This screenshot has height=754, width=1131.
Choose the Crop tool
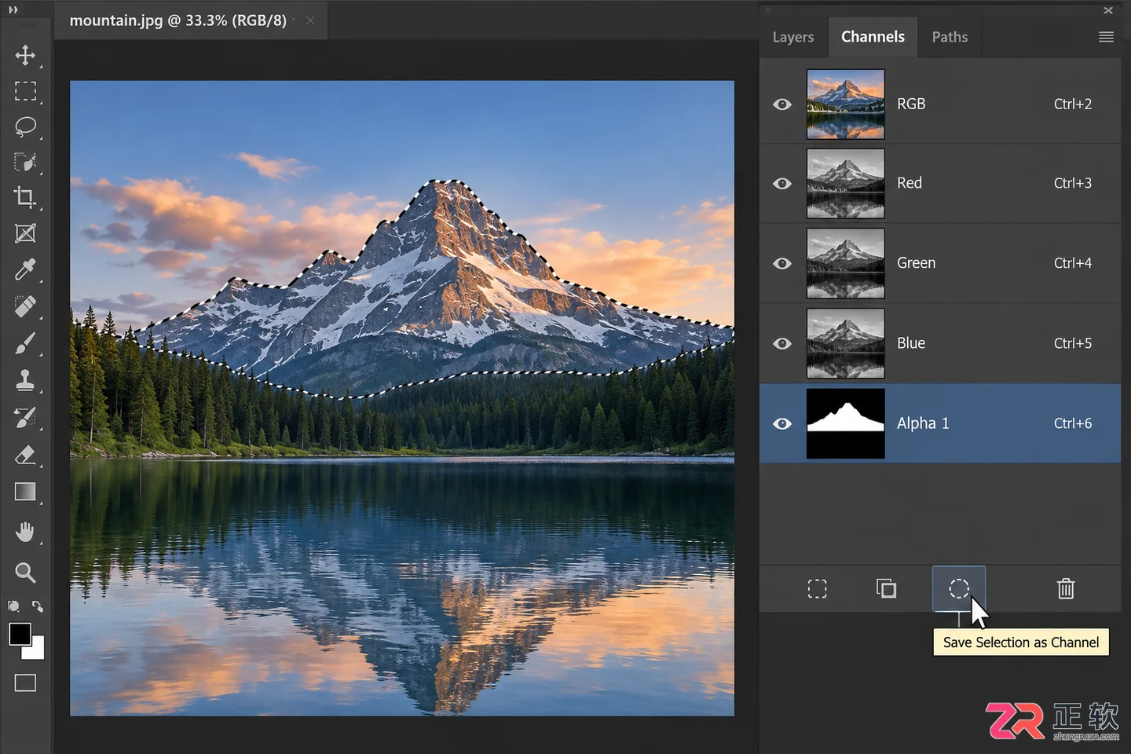click(25, 197)
